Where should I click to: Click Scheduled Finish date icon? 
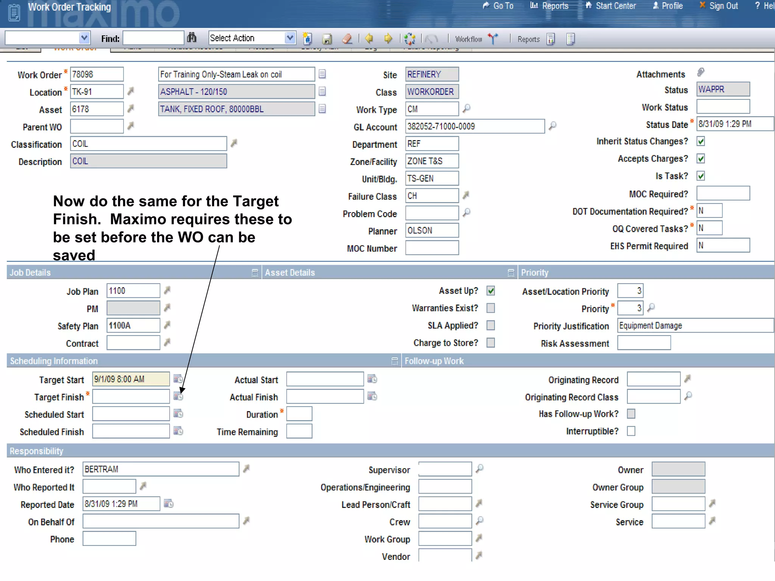[178, 431]
